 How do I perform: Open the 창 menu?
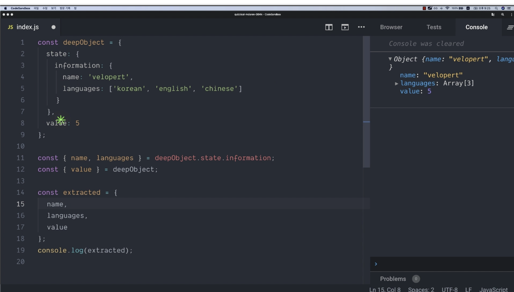click(75, 8)
